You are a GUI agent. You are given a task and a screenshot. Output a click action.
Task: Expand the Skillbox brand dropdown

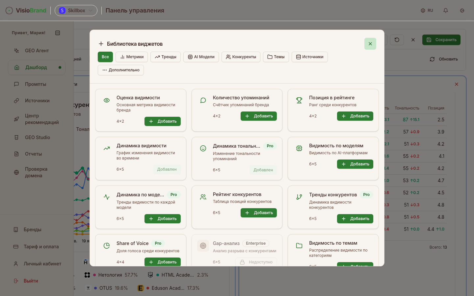coord(76,11)
